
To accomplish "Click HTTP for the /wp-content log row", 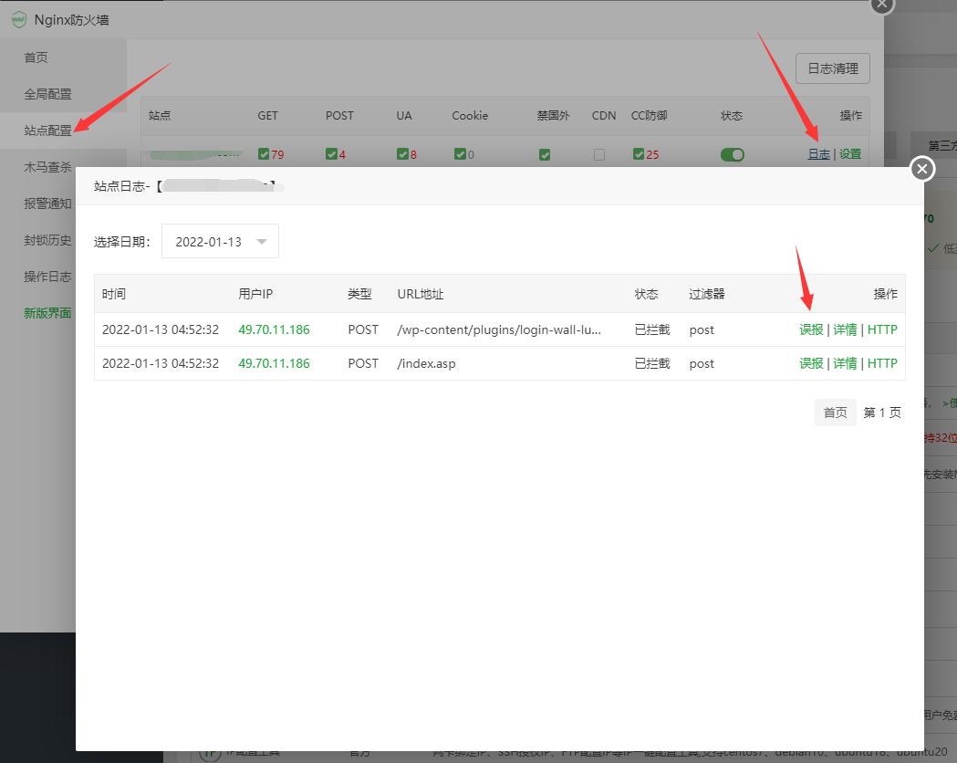I will (882, 329).
